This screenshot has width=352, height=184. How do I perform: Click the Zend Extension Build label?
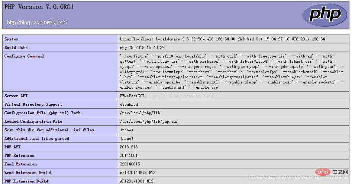pos(28,172)
